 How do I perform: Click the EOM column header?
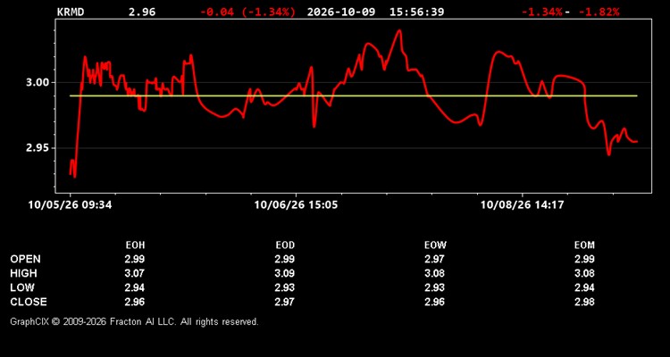click(x=584, y=245)
